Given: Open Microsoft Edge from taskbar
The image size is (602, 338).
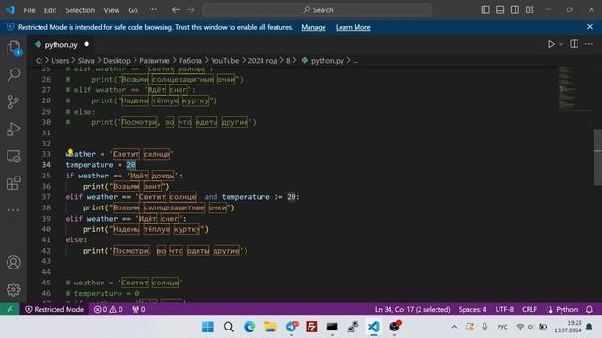Looking at the screenshot, I should (249, 327).
